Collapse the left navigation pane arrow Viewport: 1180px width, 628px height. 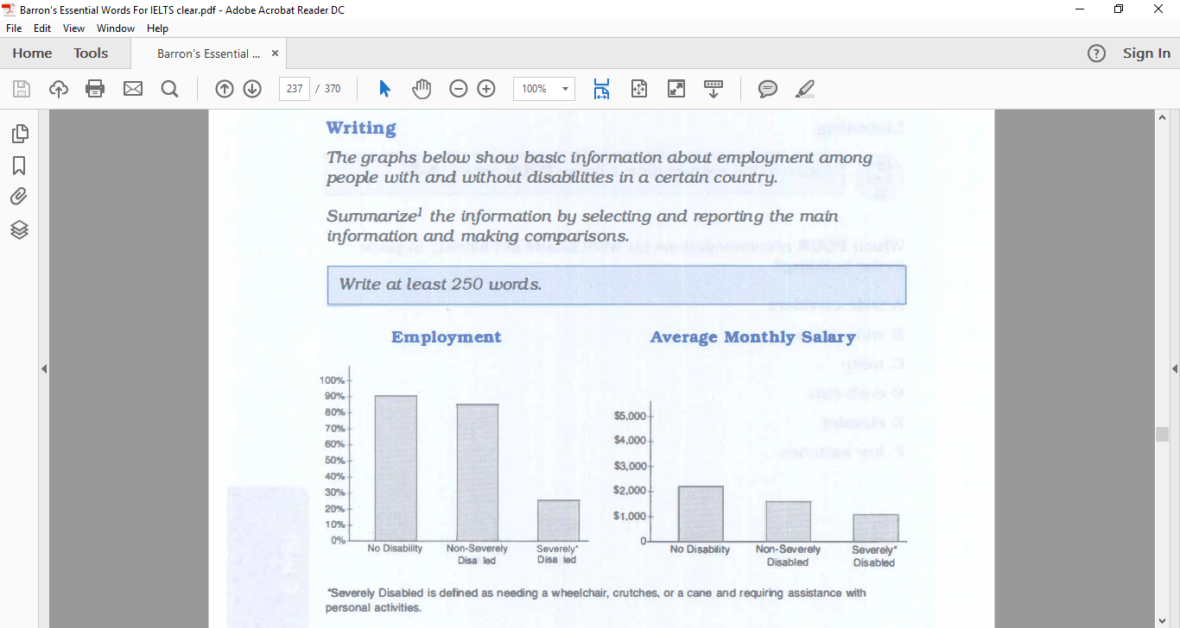point(44,368)
